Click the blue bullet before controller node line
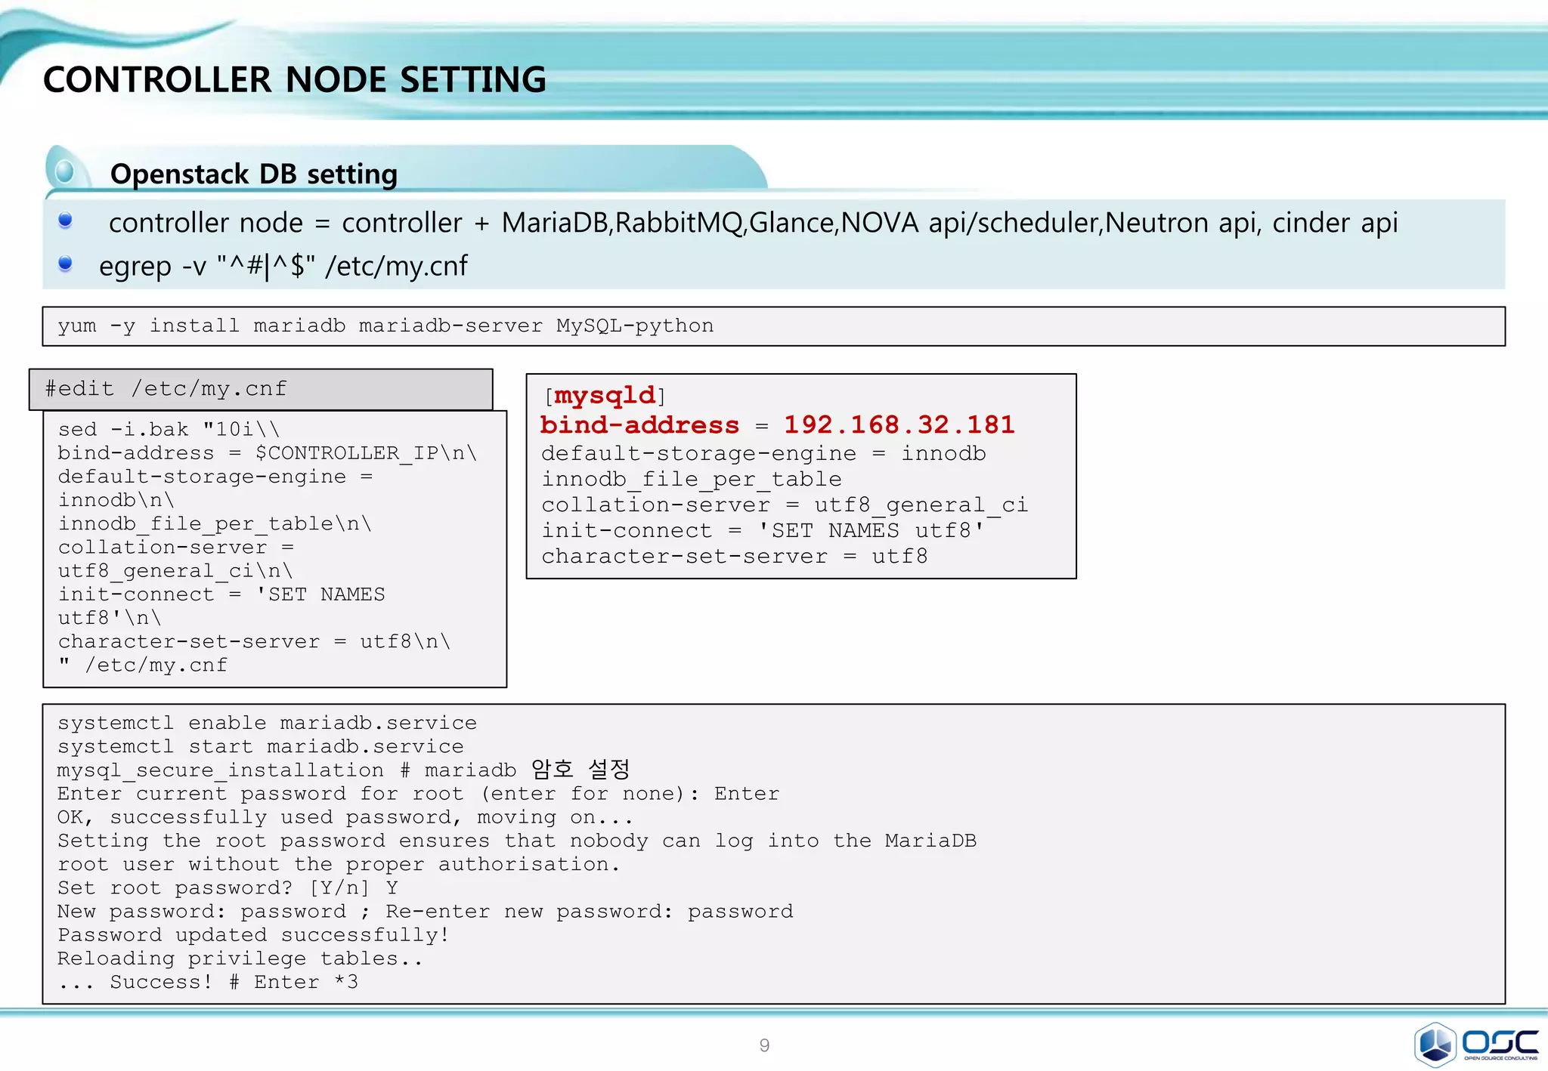1548x1071 pixels. (66, 221)
